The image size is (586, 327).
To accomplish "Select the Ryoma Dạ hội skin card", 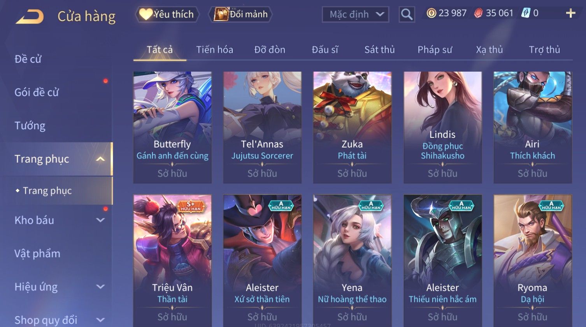I will click(x=532, y=261).
